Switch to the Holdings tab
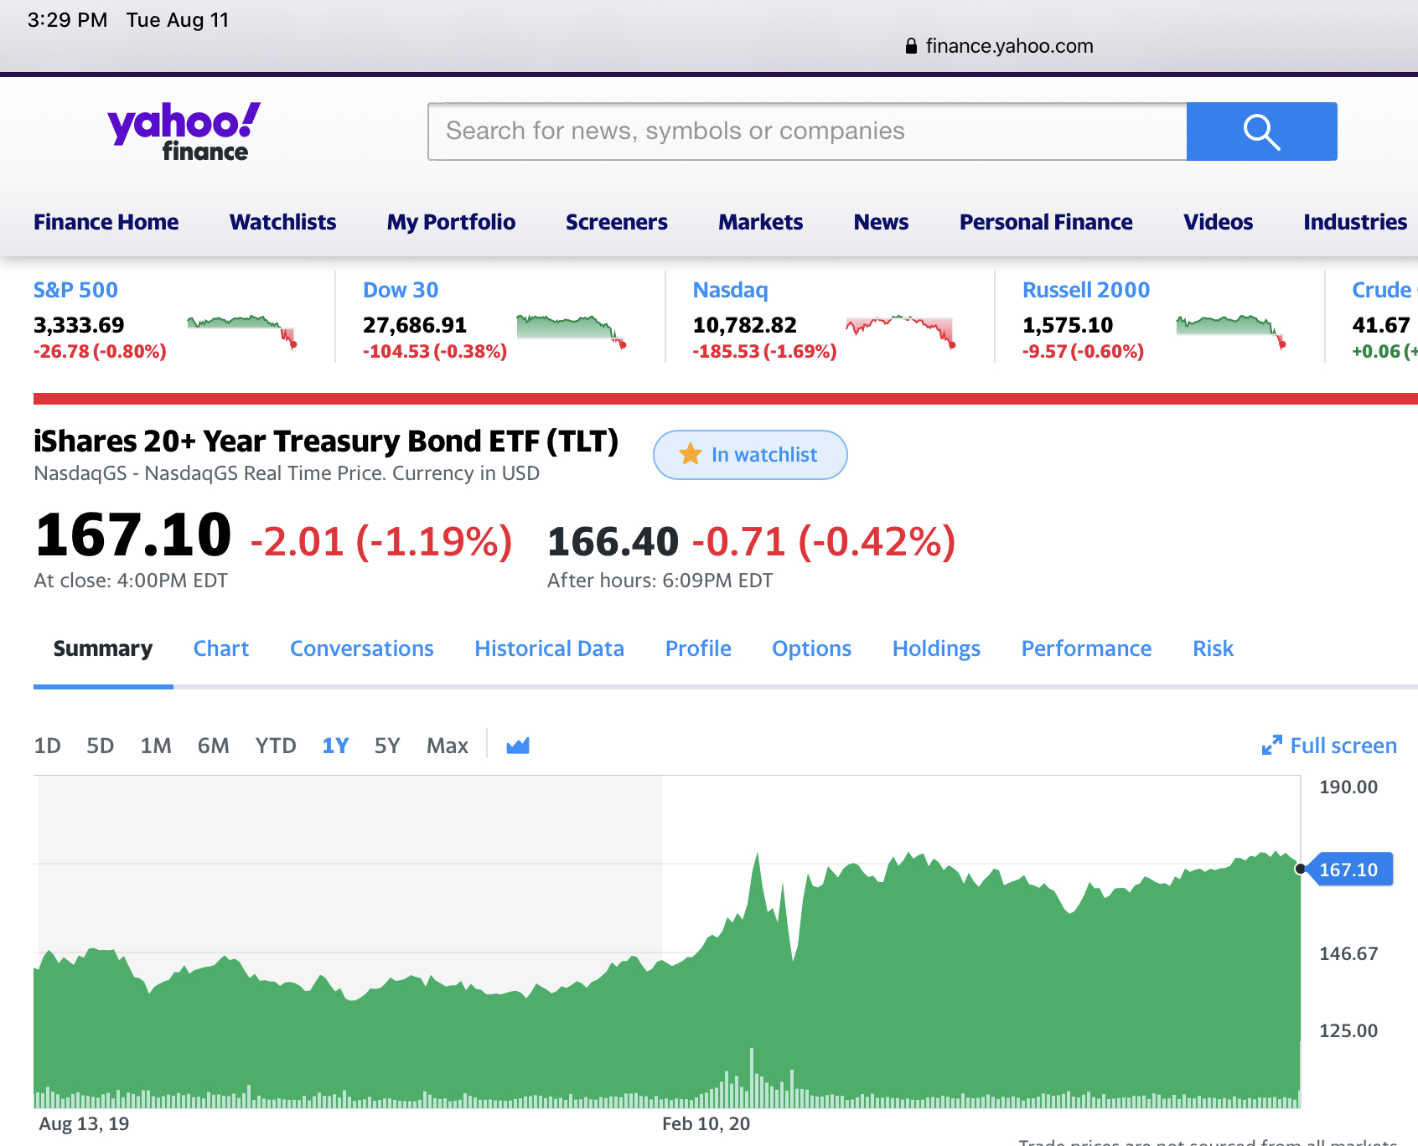This screenshot has height=1146, width=1418. 936,648
